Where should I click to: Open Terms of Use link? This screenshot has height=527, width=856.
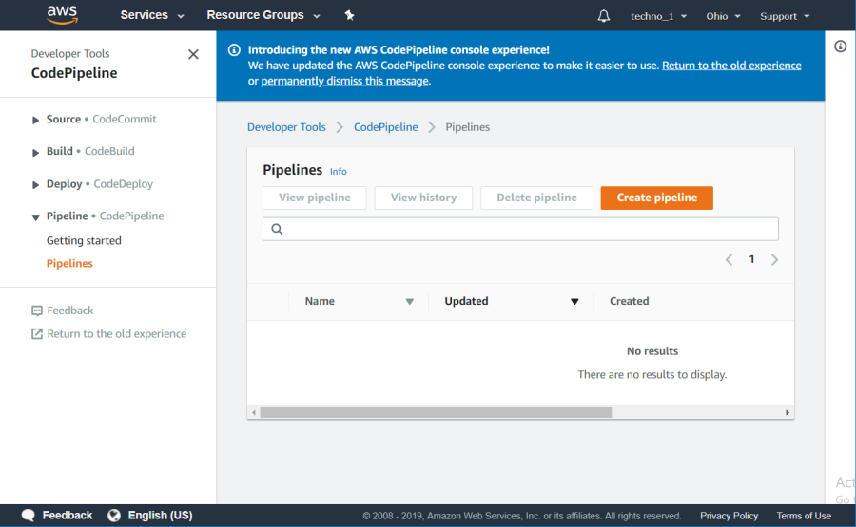pos(804,516)
